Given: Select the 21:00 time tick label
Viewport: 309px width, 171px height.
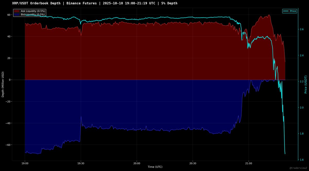Looking at the screenshot, I should [248, 163].
